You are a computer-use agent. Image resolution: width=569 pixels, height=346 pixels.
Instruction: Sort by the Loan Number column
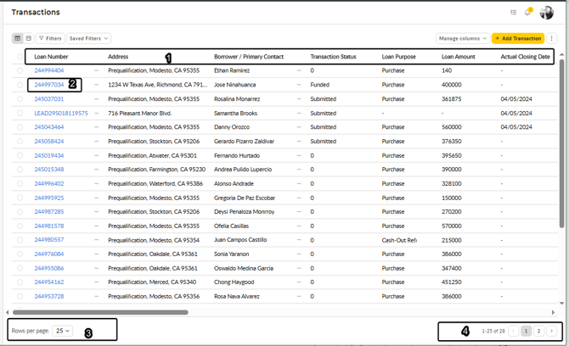pyautogui.click(x=51, y=57)
